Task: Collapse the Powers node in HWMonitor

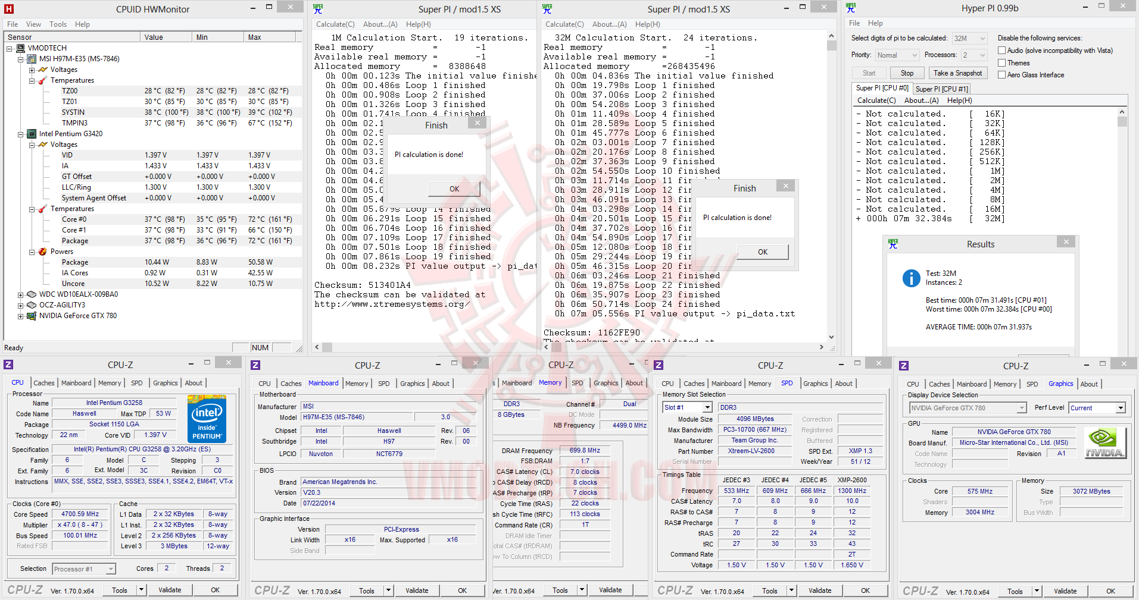Action: tap(32, 252)
